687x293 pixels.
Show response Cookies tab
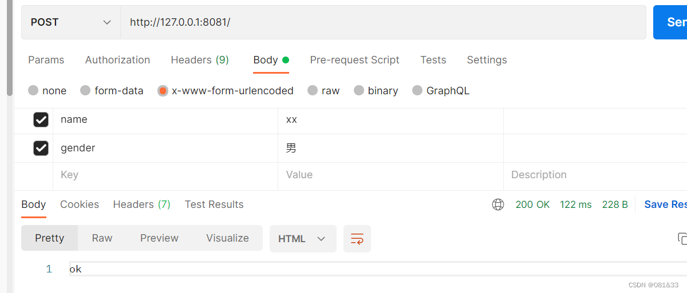coord(80,204)
